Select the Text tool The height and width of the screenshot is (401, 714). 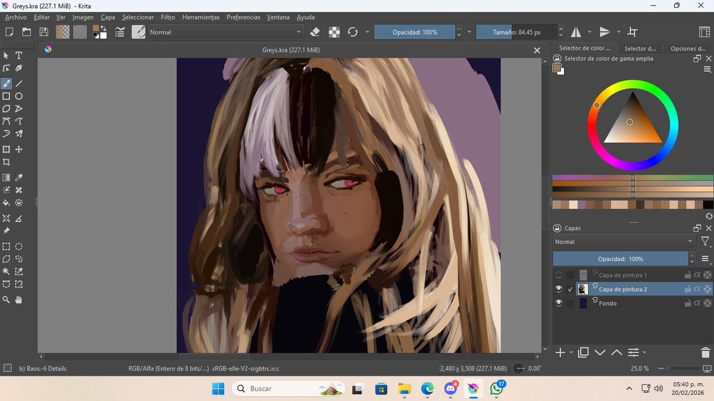[19, 55]
